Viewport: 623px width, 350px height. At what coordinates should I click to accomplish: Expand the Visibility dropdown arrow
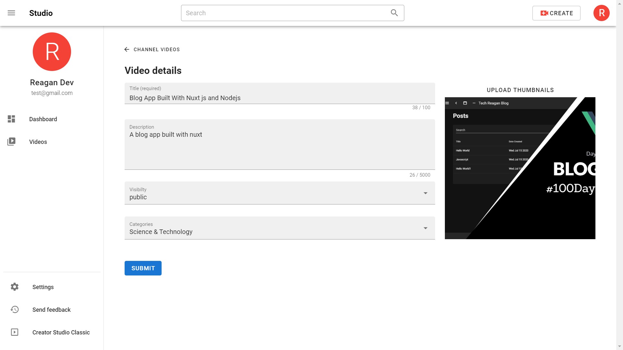(x=425, y=193)
